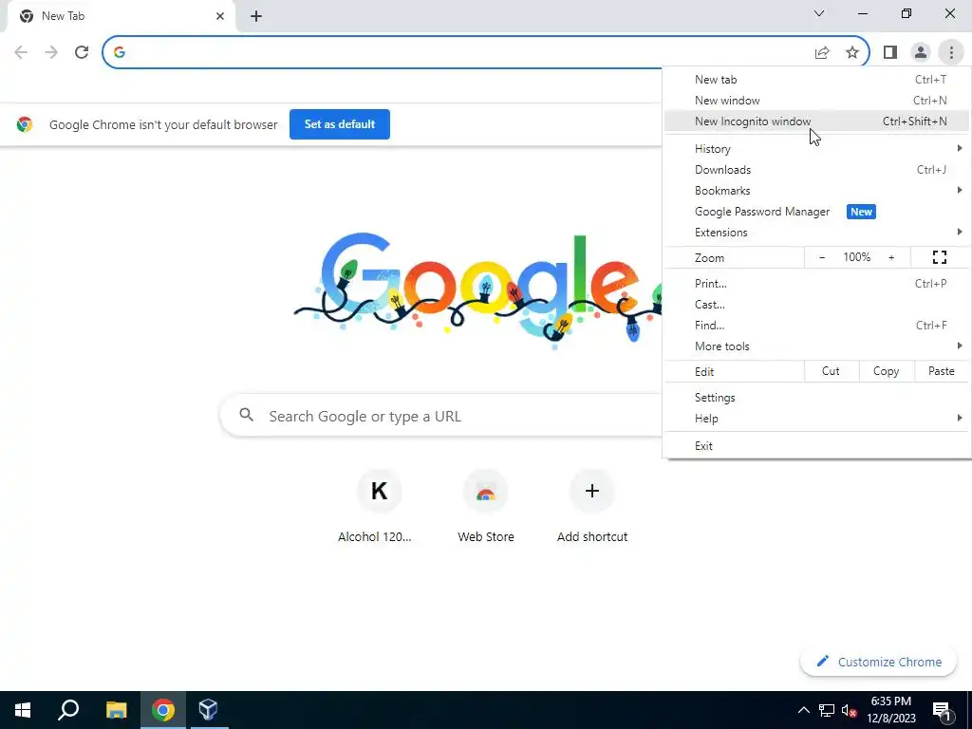The image size is (972, 729).
Task: Choose Find from the menu
Action: tap(816, 326)
